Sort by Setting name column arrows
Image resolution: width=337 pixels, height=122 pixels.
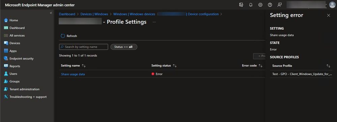coord(84,66)
